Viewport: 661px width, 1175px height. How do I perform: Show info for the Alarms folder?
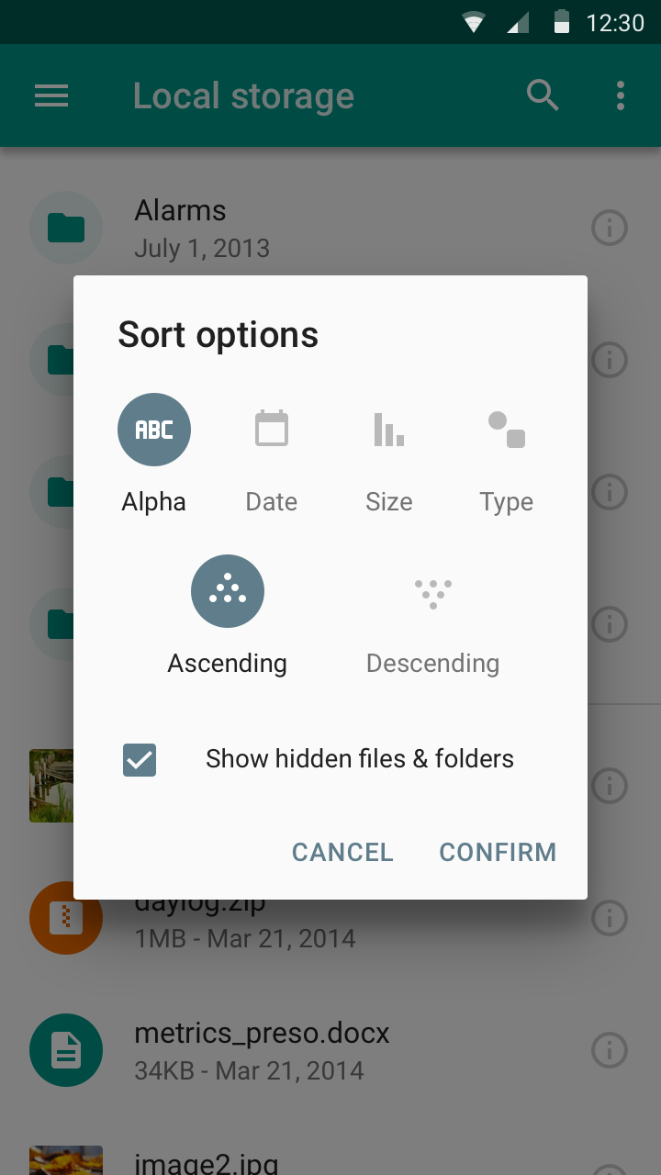tap(610, 228)
